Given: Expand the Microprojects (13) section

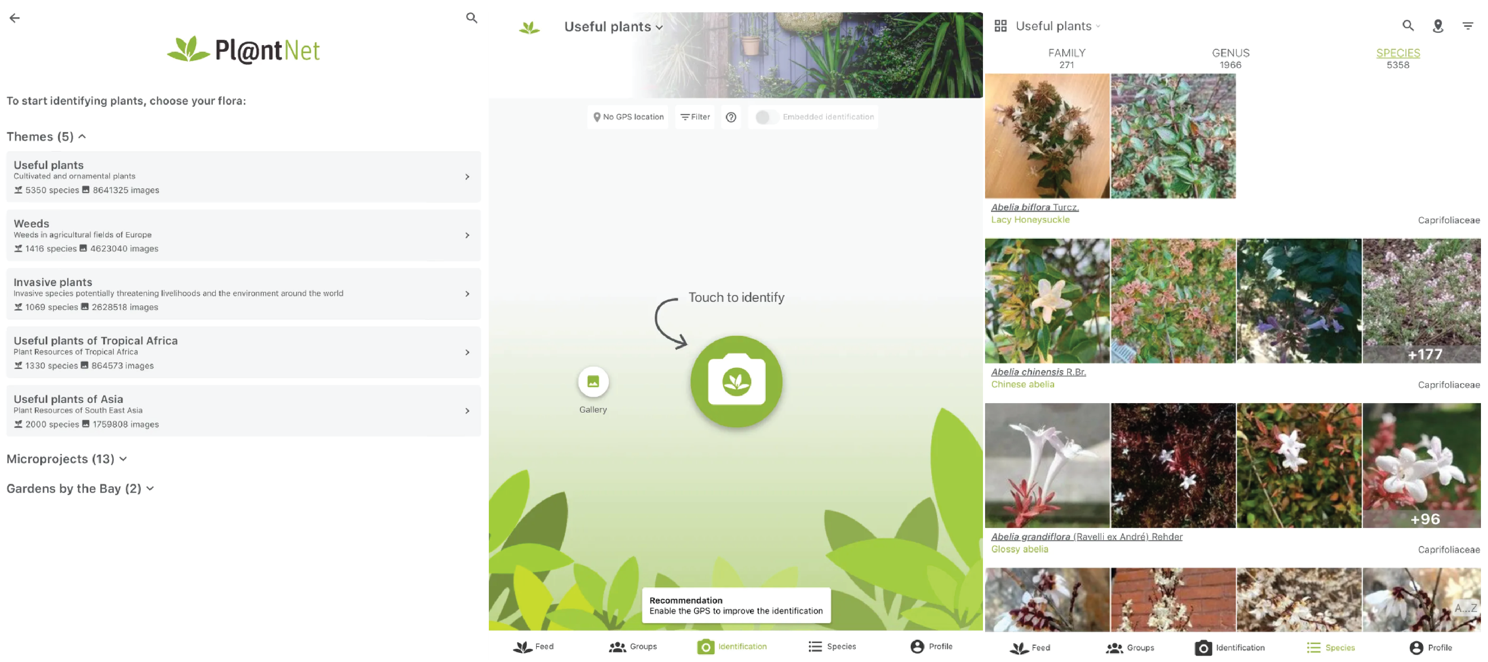Looking at the screenshot, I should pos(67,459).
